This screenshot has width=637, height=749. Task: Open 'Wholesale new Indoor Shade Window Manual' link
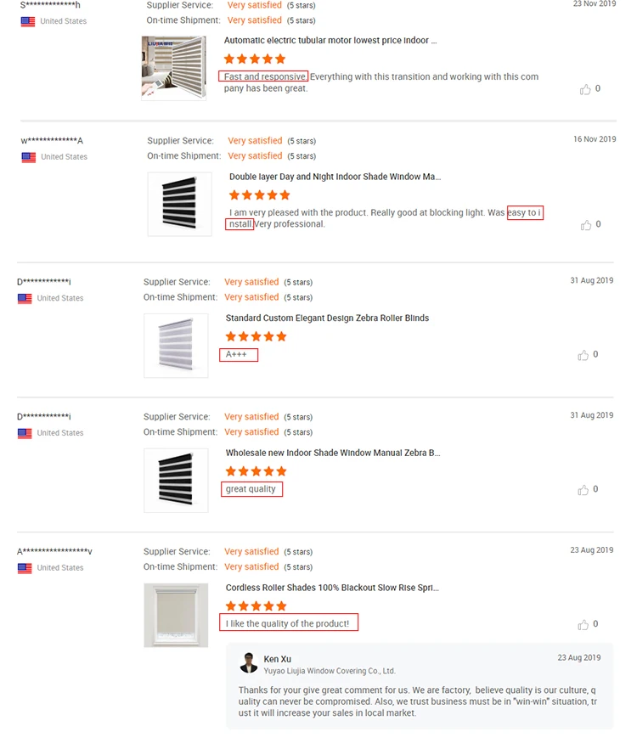(x=332, y=453)
